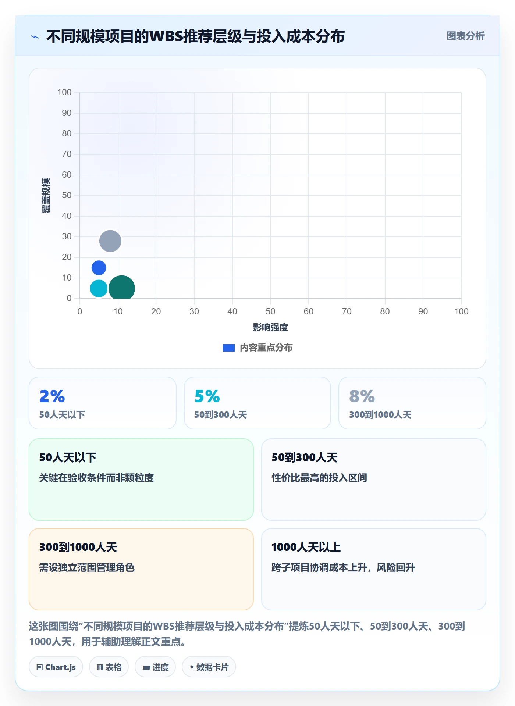Click the 2% statistic value

(x=52, y=396)
